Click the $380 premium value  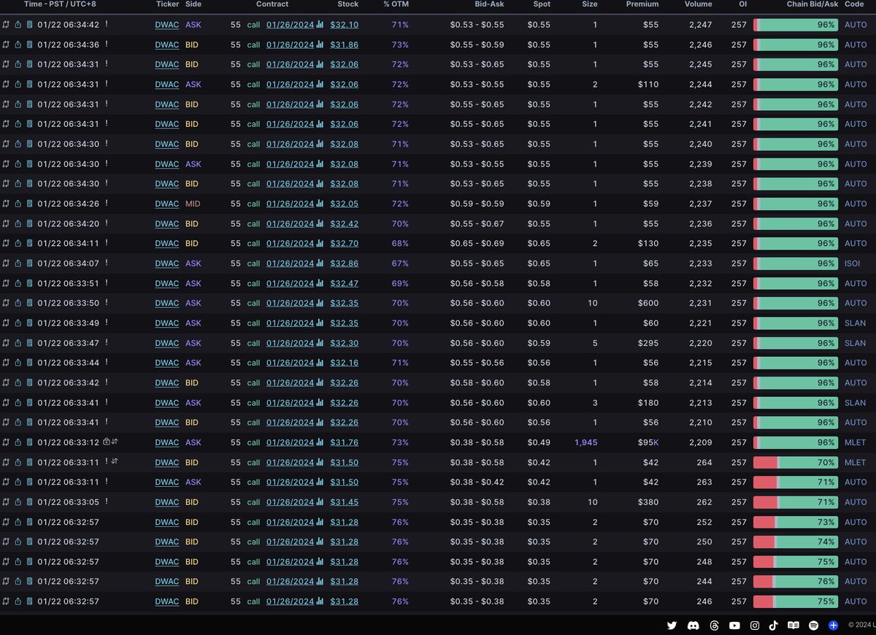click(648, 502)
